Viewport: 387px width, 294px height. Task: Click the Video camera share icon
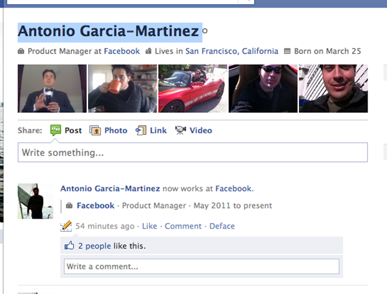coord(180,130)
